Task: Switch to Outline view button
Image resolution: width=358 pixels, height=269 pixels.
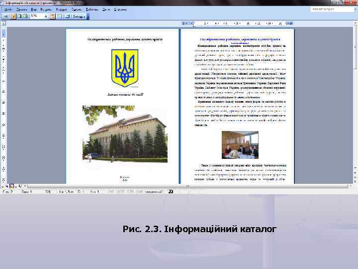Action: (16, 186)
